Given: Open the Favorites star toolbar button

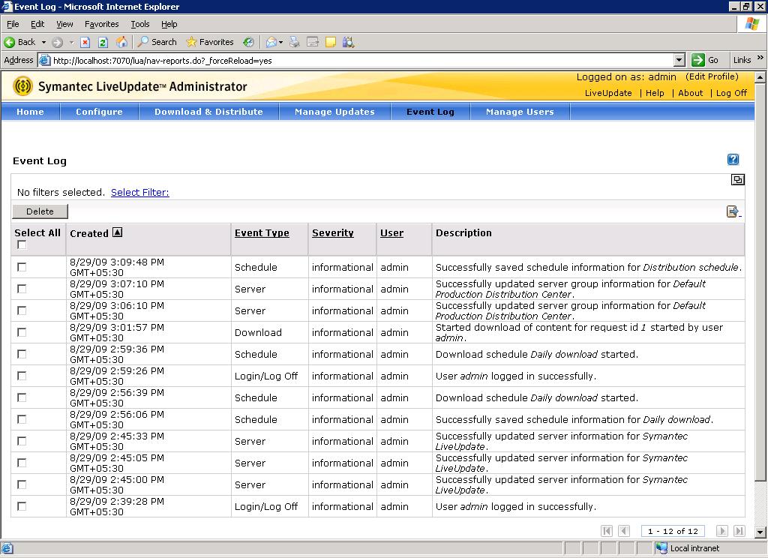Looking at the screenshot, I should pyautogui.click(x=210, y=42).
